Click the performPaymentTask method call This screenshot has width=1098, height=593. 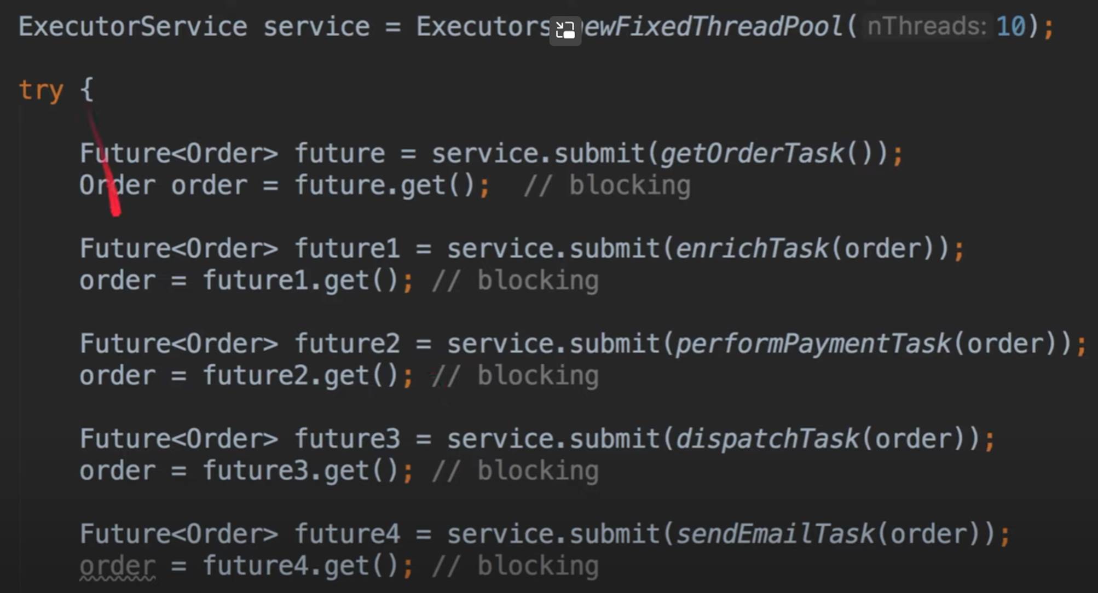813,344
